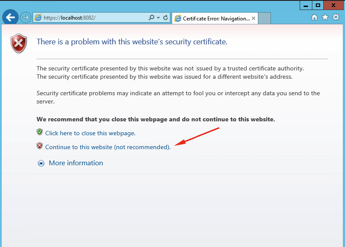Click the green shield icon beside close link

(40, 132)
